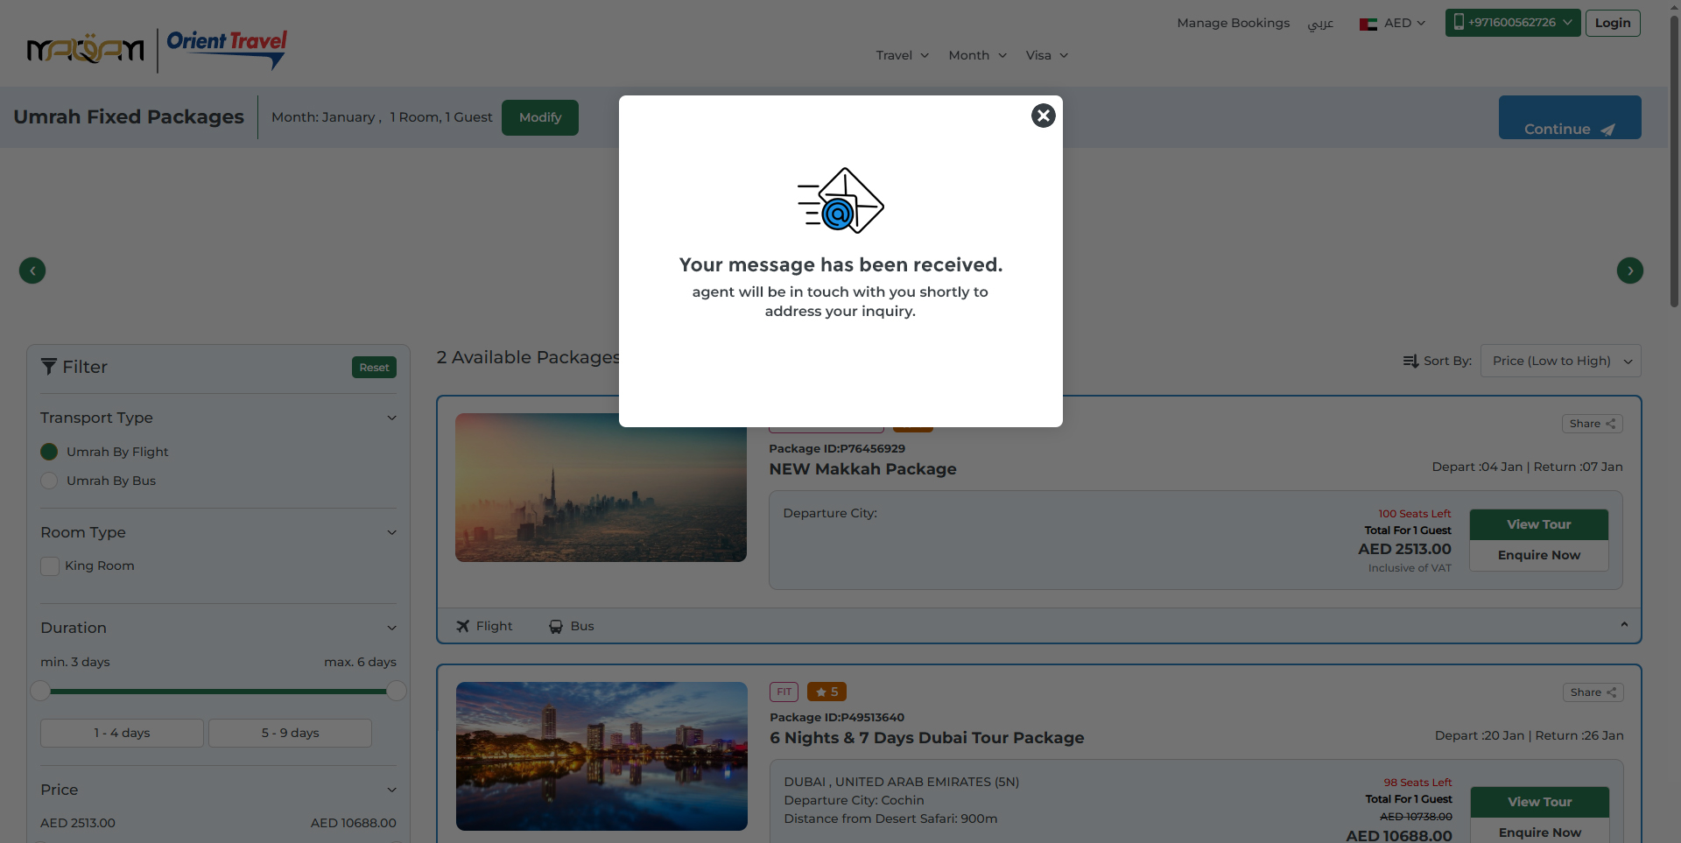Collapse the first package details caret
Viewport: 1681px width, 843px height.
click(x=1624, y=625)
